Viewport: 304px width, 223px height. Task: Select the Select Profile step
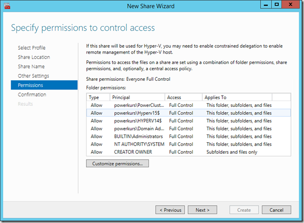point(32,48)
